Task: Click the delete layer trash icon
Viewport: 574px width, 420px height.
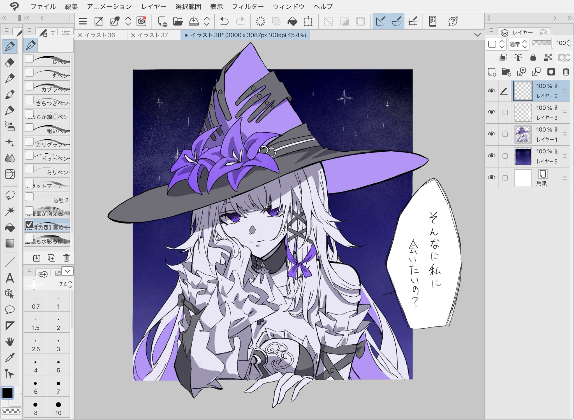Action: point(566,72)
